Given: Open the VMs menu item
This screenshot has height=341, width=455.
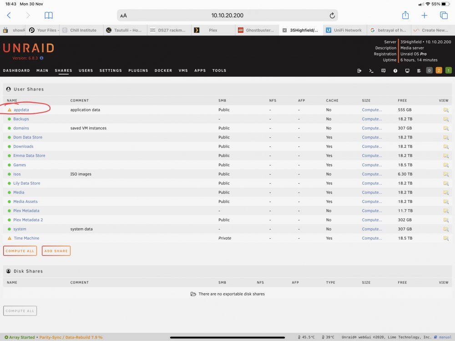Looking at the screenshot, I should pyautogui.click(x=183, y=70).
